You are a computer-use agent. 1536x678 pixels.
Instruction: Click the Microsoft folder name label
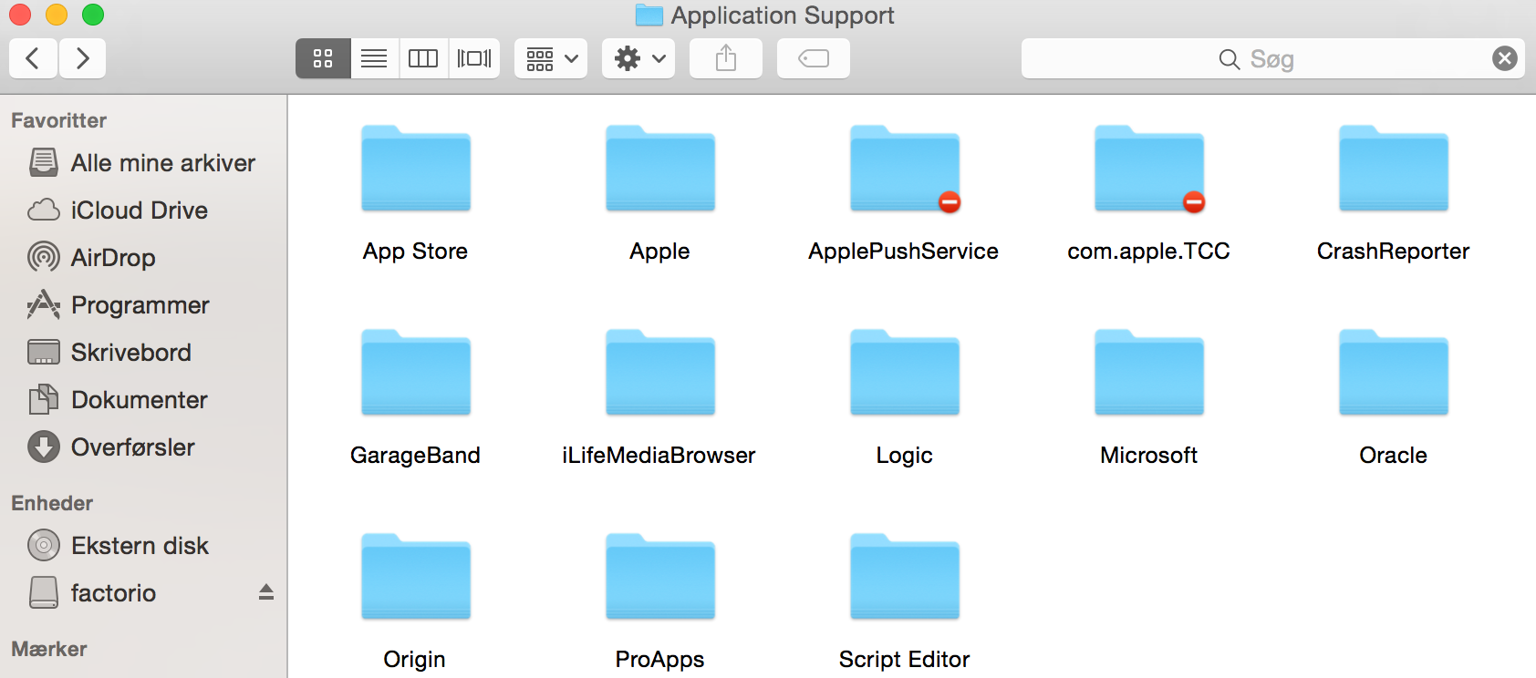[x=1148, y=456]
